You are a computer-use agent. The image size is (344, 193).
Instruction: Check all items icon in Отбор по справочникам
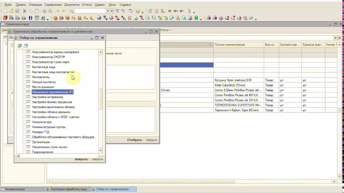[20, 46]
